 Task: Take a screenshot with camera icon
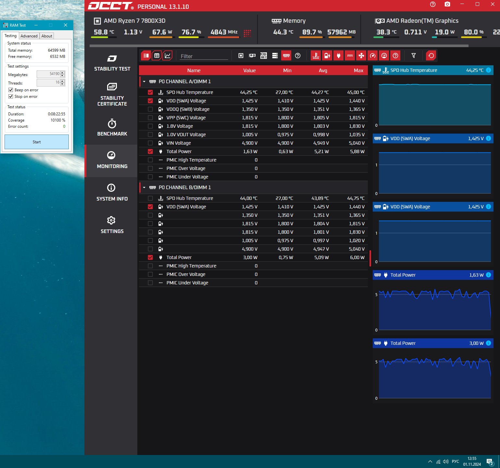pos(447,4)
